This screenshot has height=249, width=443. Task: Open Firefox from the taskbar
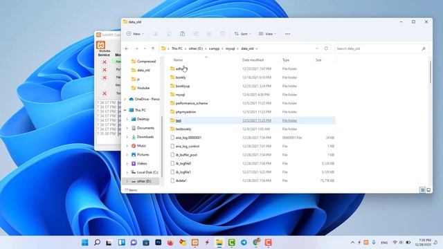pos(170,242)
